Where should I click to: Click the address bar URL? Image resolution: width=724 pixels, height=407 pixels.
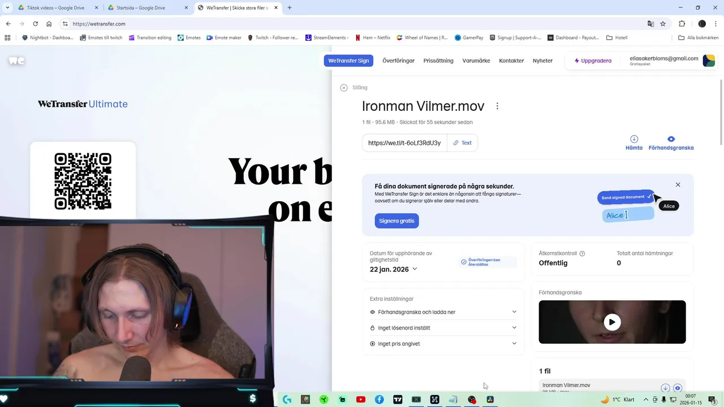(x=99, y=24)
